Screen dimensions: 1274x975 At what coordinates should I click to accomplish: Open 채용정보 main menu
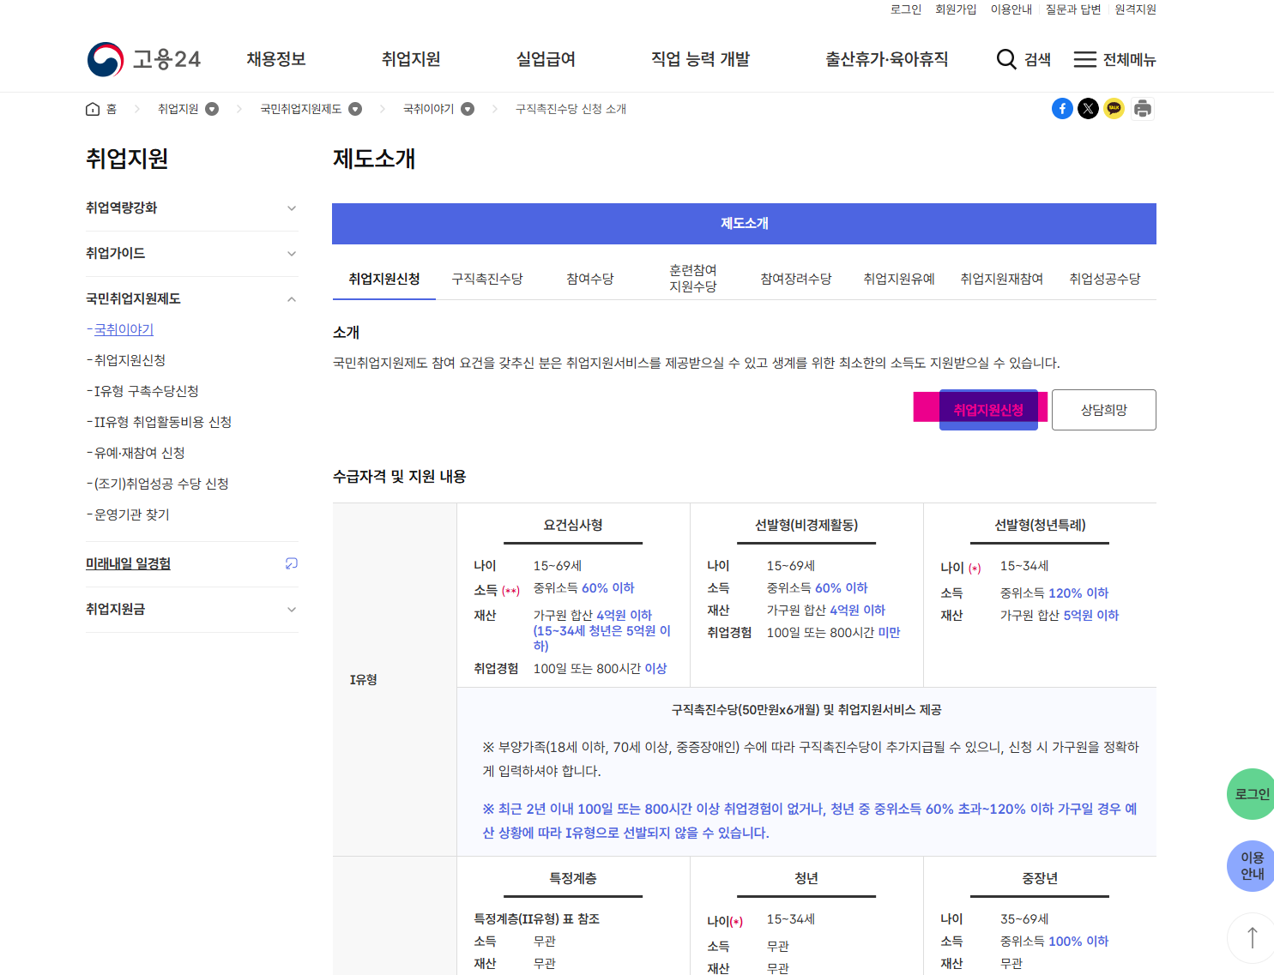point(276,59)
